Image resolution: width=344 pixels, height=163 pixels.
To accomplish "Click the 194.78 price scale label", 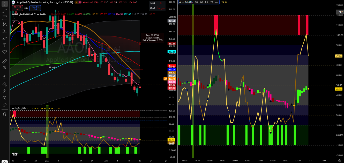I will pos(172,21).
